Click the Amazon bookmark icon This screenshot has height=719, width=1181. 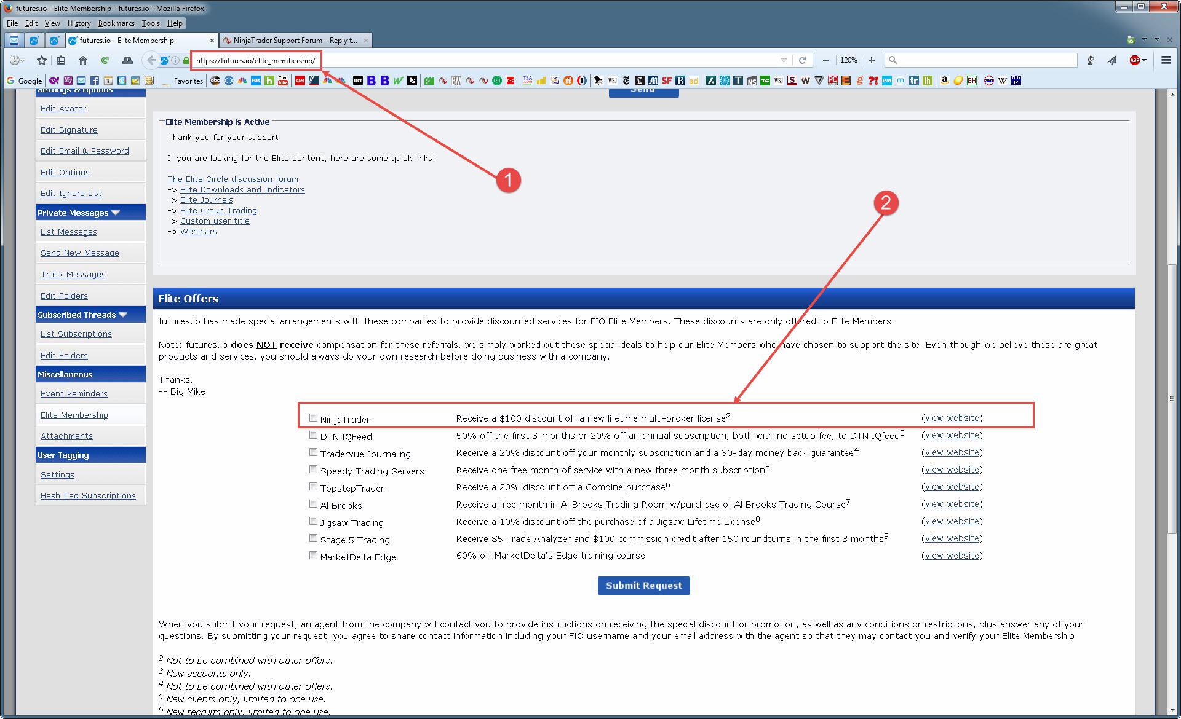944,81
